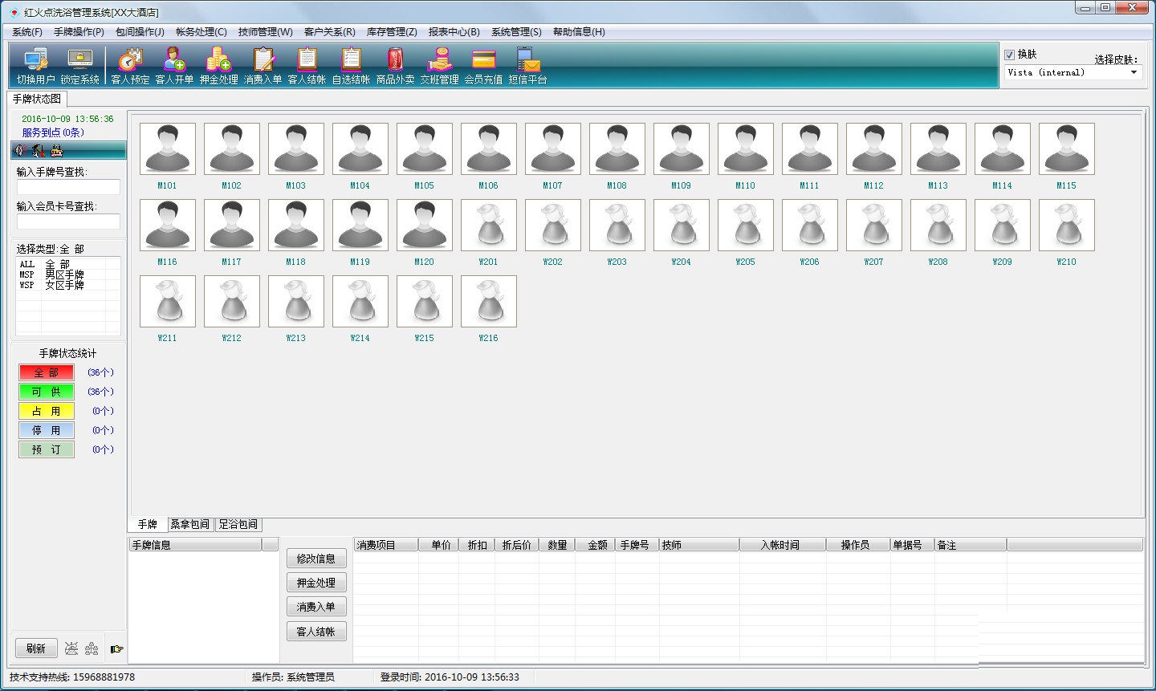Open the 报表中心(B) menu
The width and height of the screenshot is (1156, 691).
454,32
